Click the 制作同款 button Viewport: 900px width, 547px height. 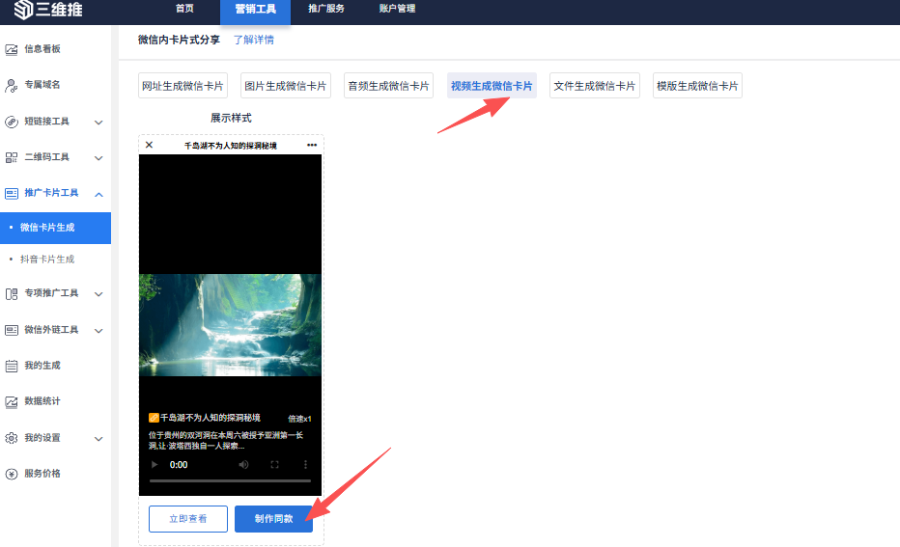273,519
